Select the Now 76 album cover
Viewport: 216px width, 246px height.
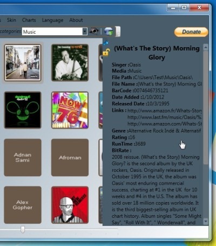click(x=70, y=110)
